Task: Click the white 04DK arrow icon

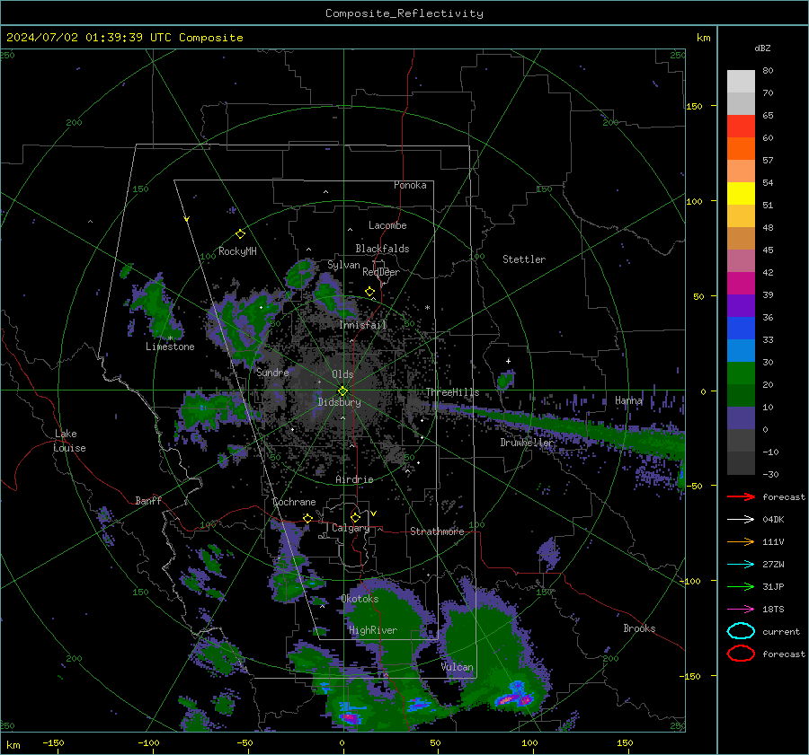Action: coord(741,520)
